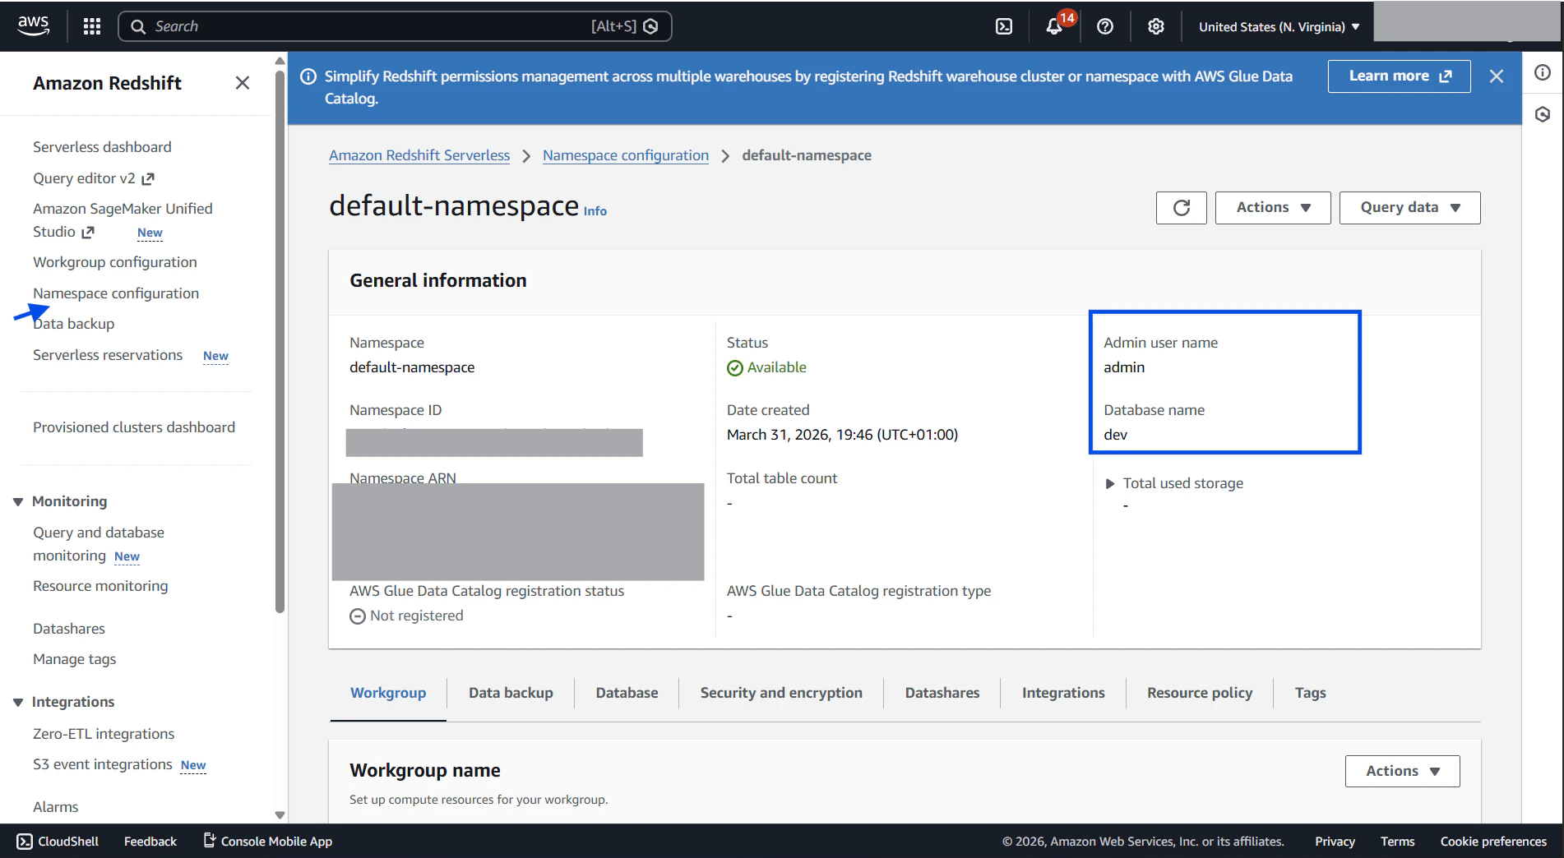Viewport: 1564px width, 858px height.
Task: Open the settings gear icon
Action: [1156, 26]
